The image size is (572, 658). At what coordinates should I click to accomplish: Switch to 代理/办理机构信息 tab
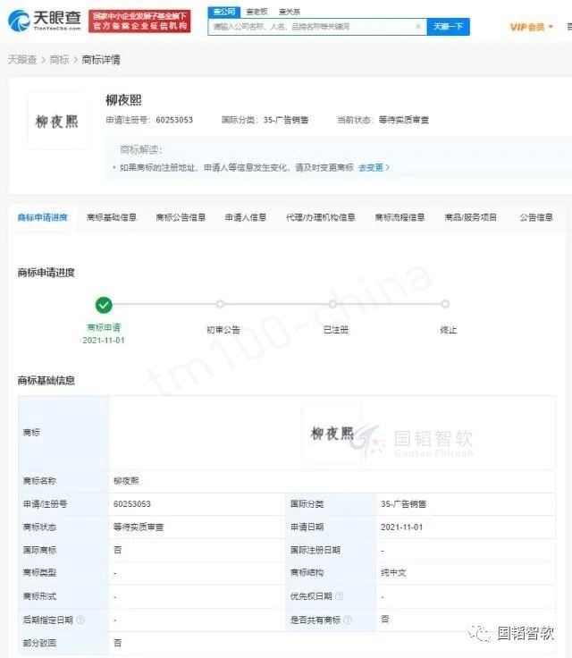pos(321,217)
